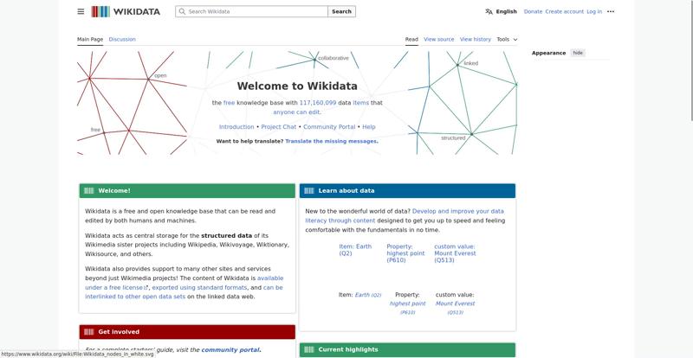Switch to the Discussion tab

122,39
